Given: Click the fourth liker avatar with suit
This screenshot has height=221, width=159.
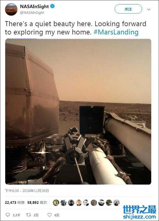Looking at the screenshot, I should click(x=79, y=203).
